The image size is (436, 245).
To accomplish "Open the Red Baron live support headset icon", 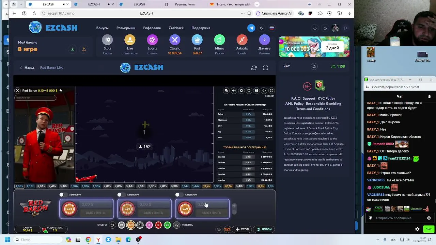I will tap(264, 91).
